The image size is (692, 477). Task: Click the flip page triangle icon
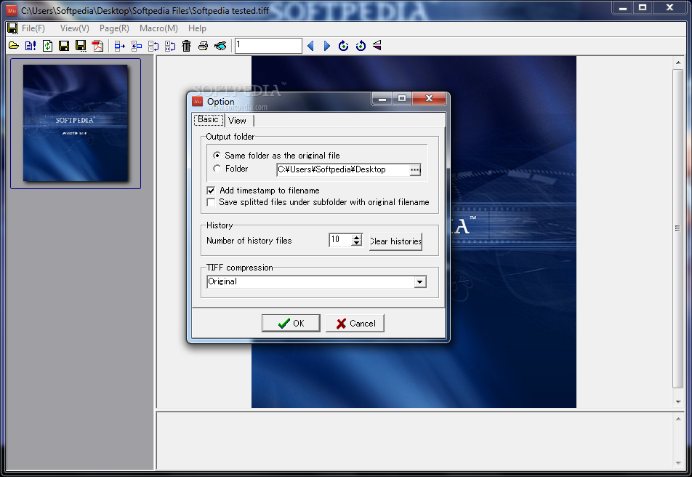click(377, 46)
